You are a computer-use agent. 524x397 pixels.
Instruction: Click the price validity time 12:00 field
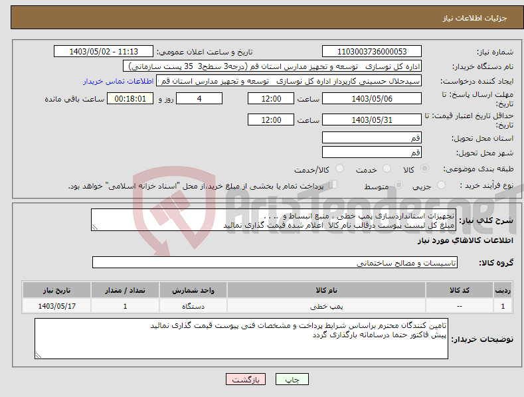271,119
